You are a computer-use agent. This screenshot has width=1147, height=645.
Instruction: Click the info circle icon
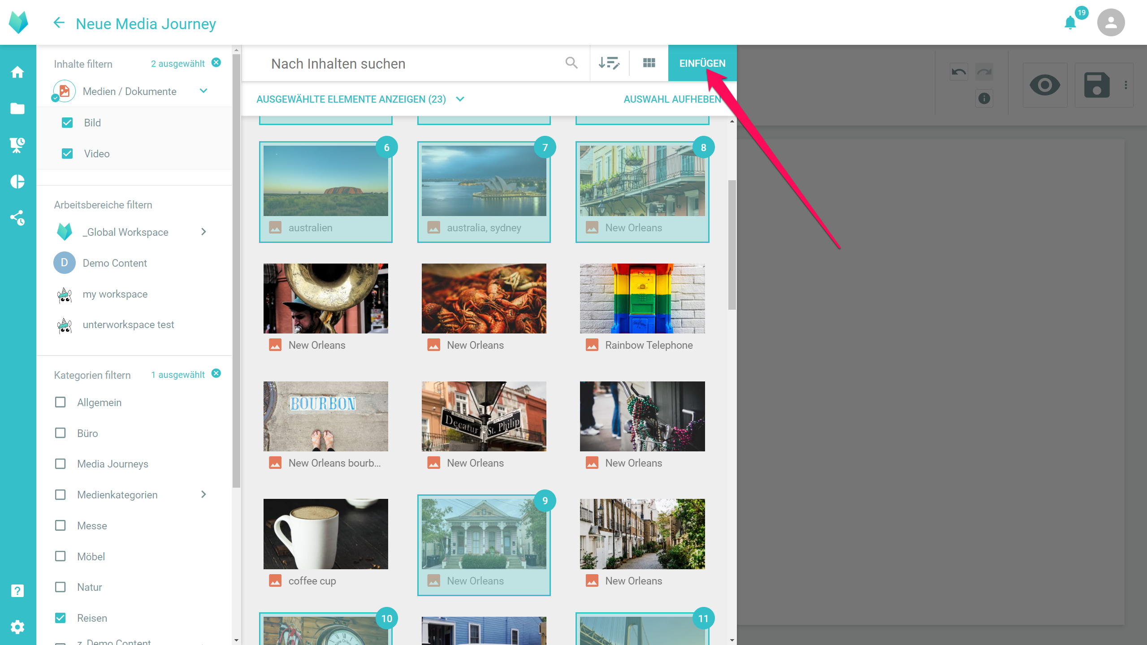(984, 98)
